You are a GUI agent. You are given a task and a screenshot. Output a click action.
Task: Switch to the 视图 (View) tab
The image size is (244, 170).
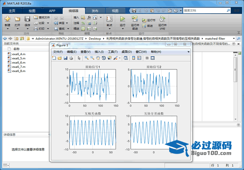click(x=115, y=11)
